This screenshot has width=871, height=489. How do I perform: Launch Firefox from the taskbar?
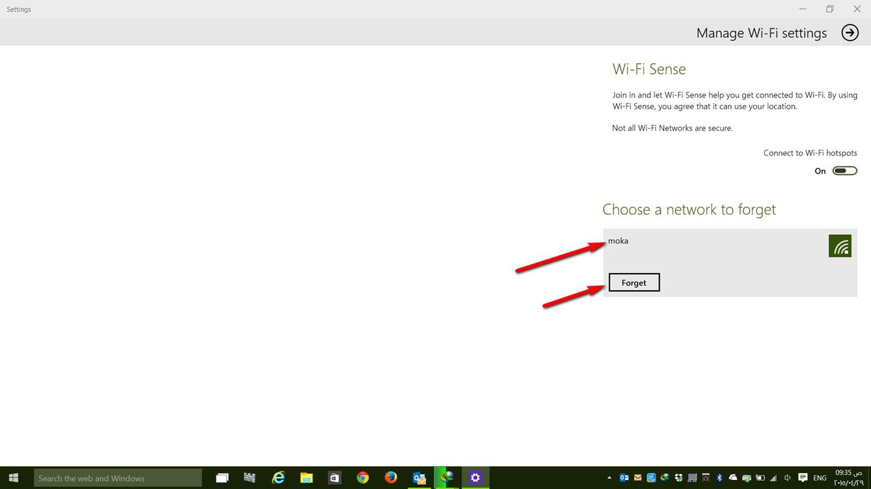click(x=391, y=478)
